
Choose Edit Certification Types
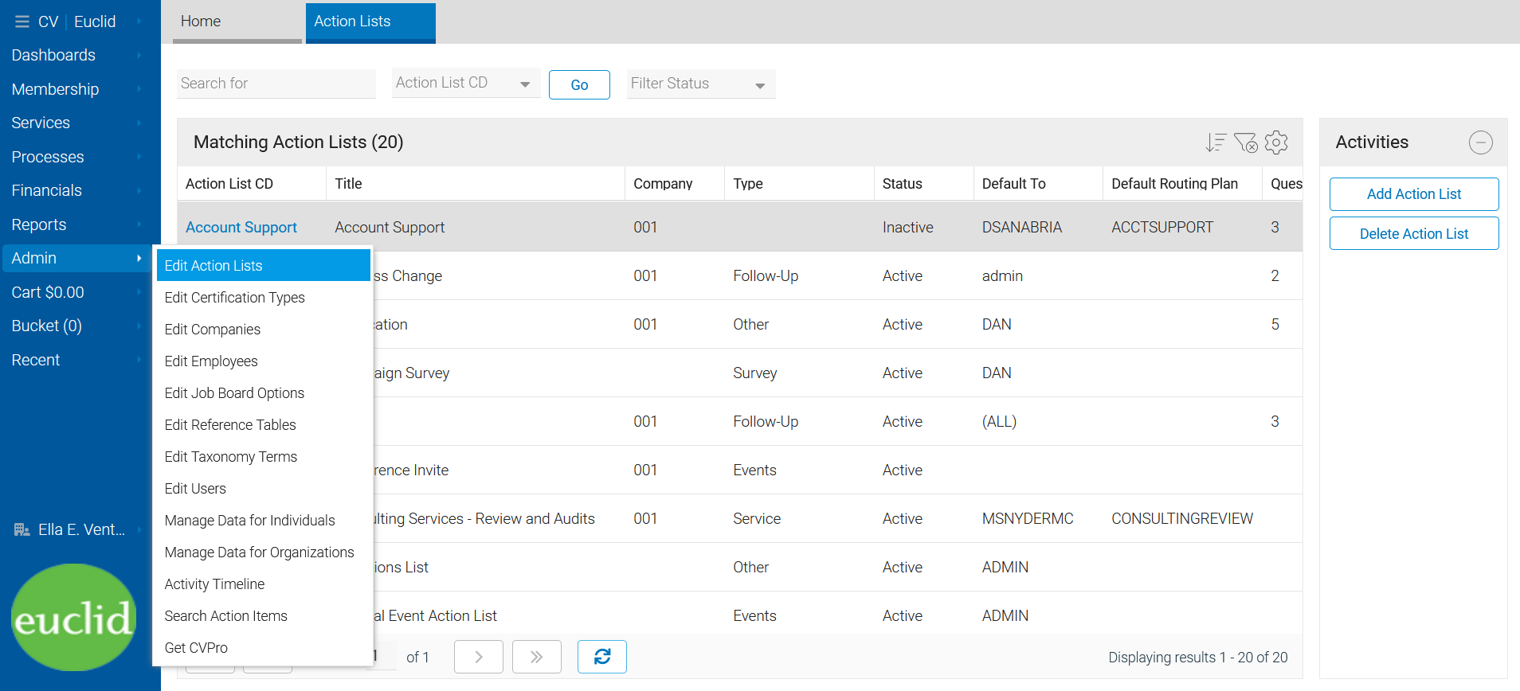tap(263, 297)
